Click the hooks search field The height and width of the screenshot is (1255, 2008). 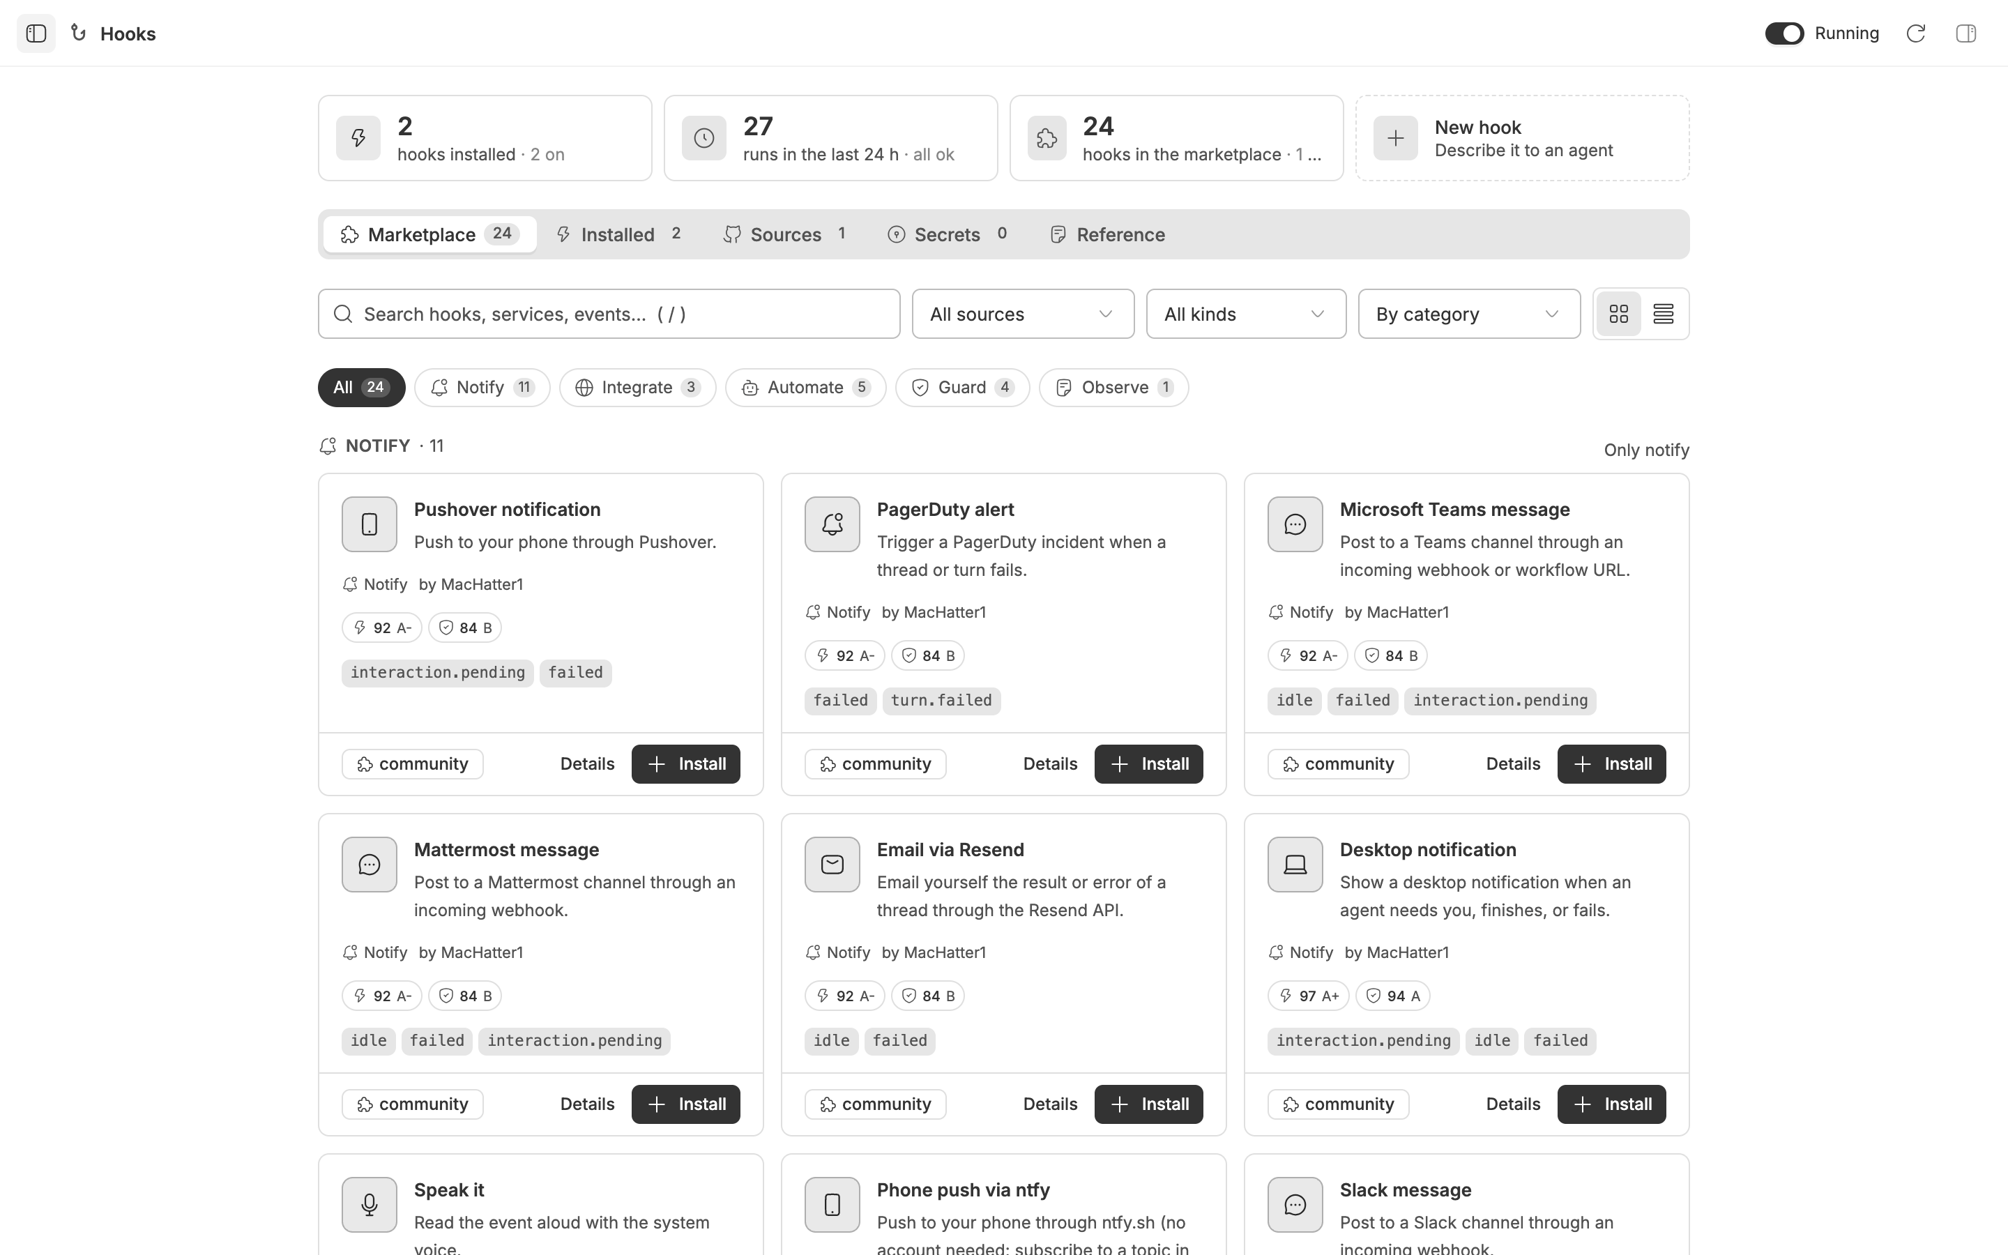(609, 314)
